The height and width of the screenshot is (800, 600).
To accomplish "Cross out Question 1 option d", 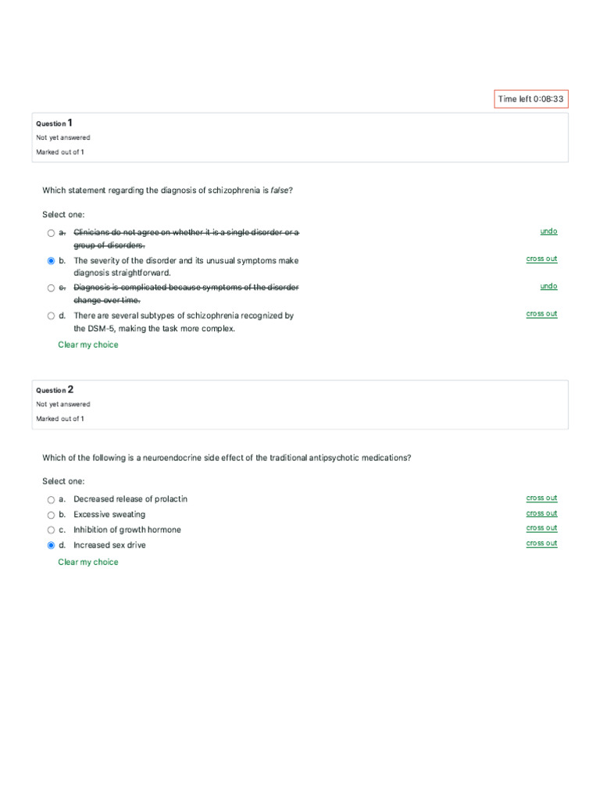I will click(x=541, y=314).
